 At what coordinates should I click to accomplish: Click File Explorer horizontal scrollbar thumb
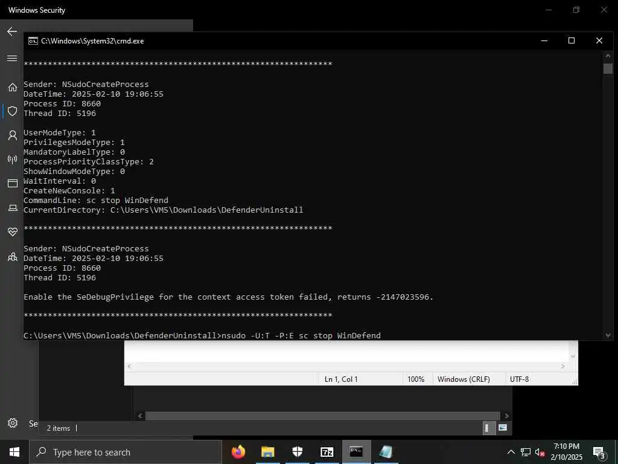coord(322,416)
